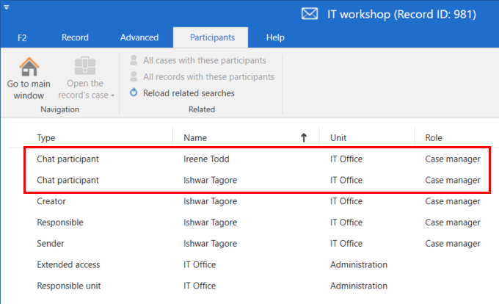Switch to the Record tab
Viewport: 499px width, 304px height.
click(x=75, y=37)
